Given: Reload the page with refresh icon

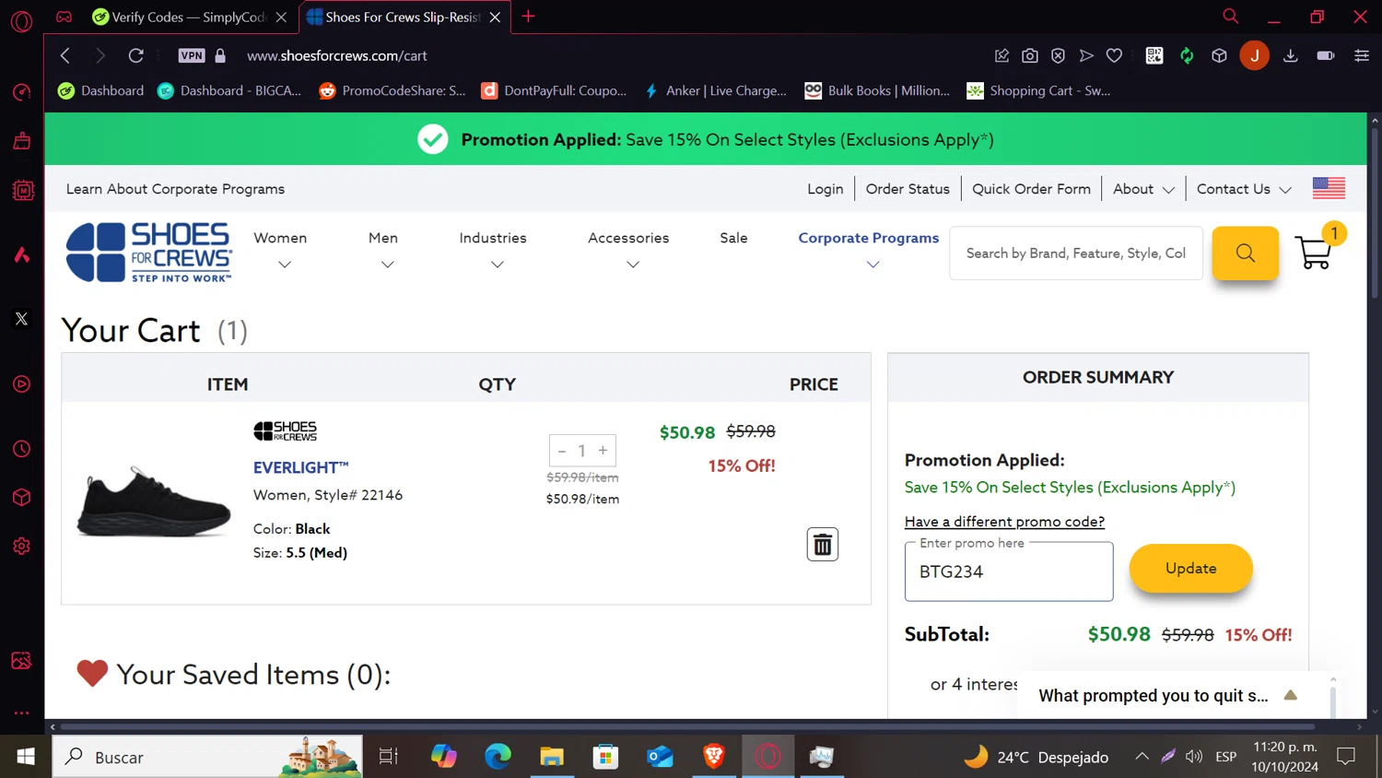Looking at the screenshot, I should point(135,55).
